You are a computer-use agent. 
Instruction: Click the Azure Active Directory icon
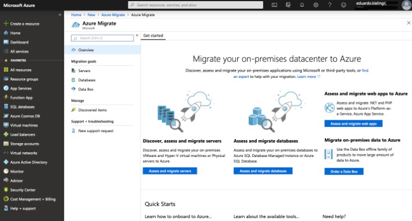point(6,162)
